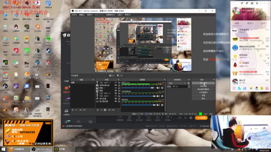Mute the 视频采集设备 mixer channel
The width and height of the screenshot is (271, 152).
click(158, 96)
